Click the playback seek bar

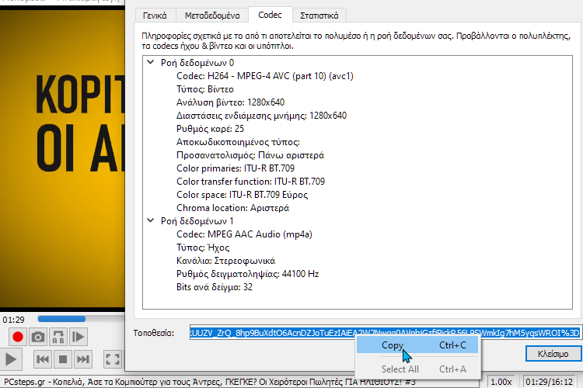tap(81, 319)
